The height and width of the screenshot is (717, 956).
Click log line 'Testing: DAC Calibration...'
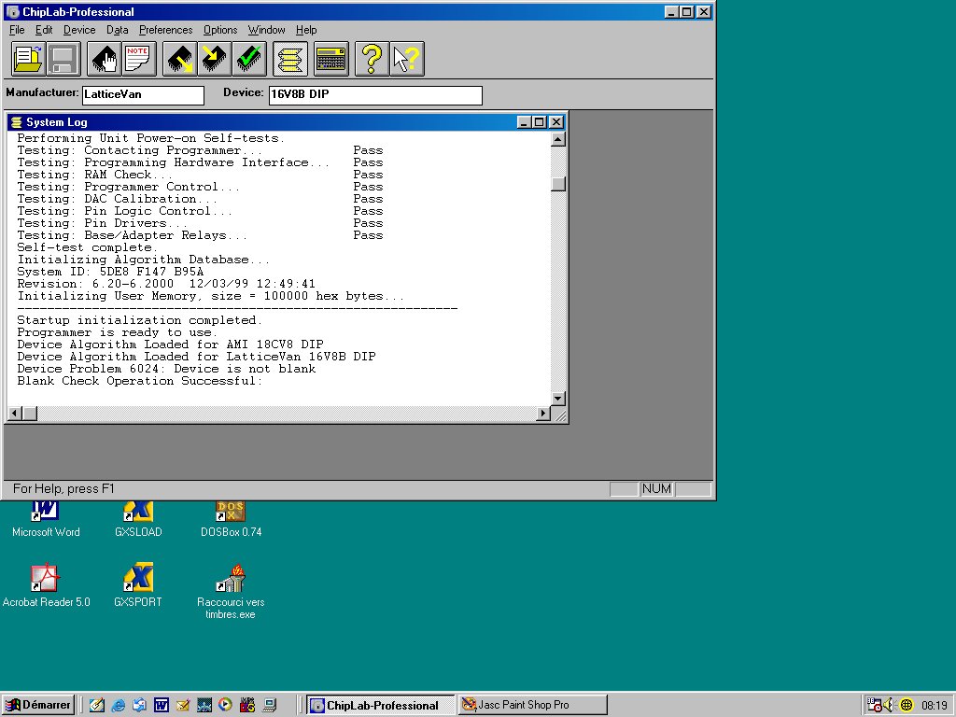coord(117,199)
